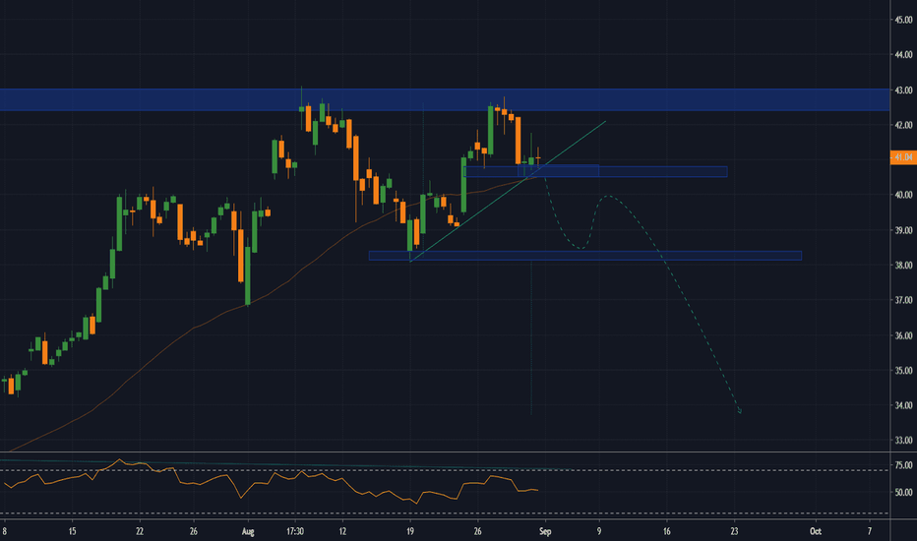
Task: Click the 40.00 price axis label
Action: [903, 195]
